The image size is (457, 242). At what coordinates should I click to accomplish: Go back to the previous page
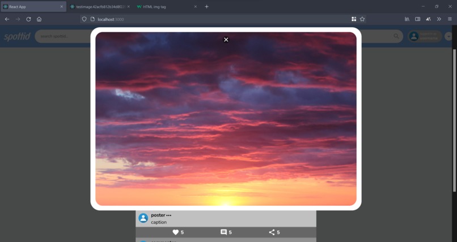(7, 19)
